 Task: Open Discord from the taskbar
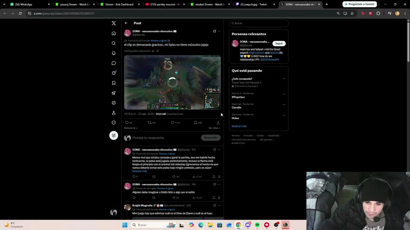(248, 225)
